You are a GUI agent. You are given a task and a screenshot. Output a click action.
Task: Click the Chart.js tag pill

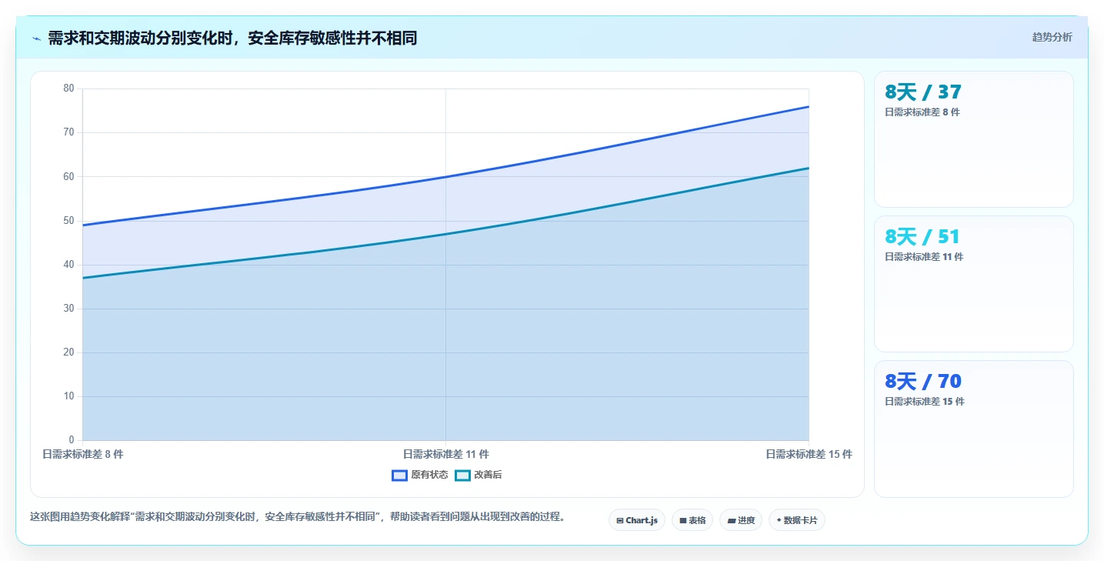point(637,520)
